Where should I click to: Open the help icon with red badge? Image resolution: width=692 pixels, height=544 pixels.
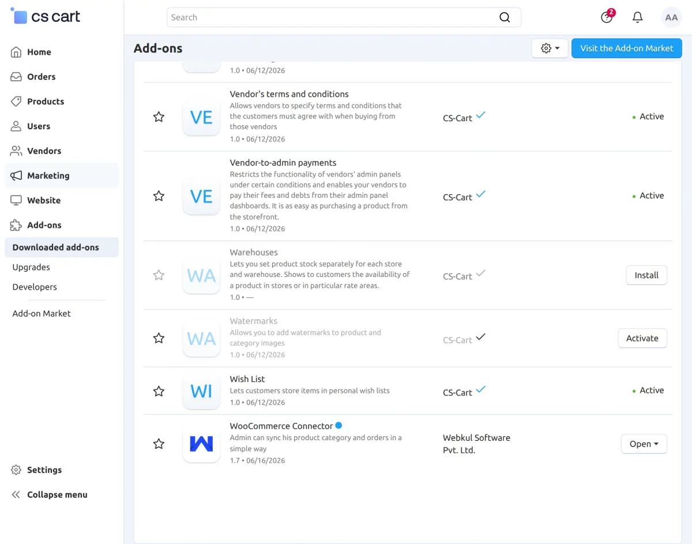pos(607,17)
